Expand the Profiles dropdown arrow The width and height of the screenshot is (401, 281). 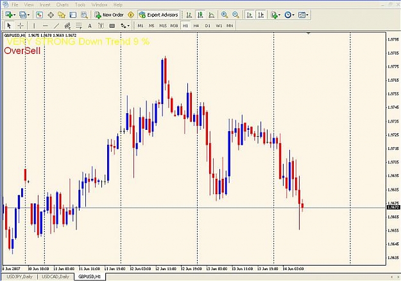pyautogui.click(x=28, y=15)
